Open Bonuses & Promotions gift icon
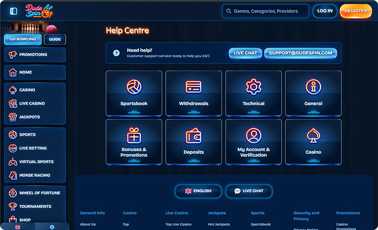The height and width of the screenshot is (230, 378). click(x=134, y=136)
